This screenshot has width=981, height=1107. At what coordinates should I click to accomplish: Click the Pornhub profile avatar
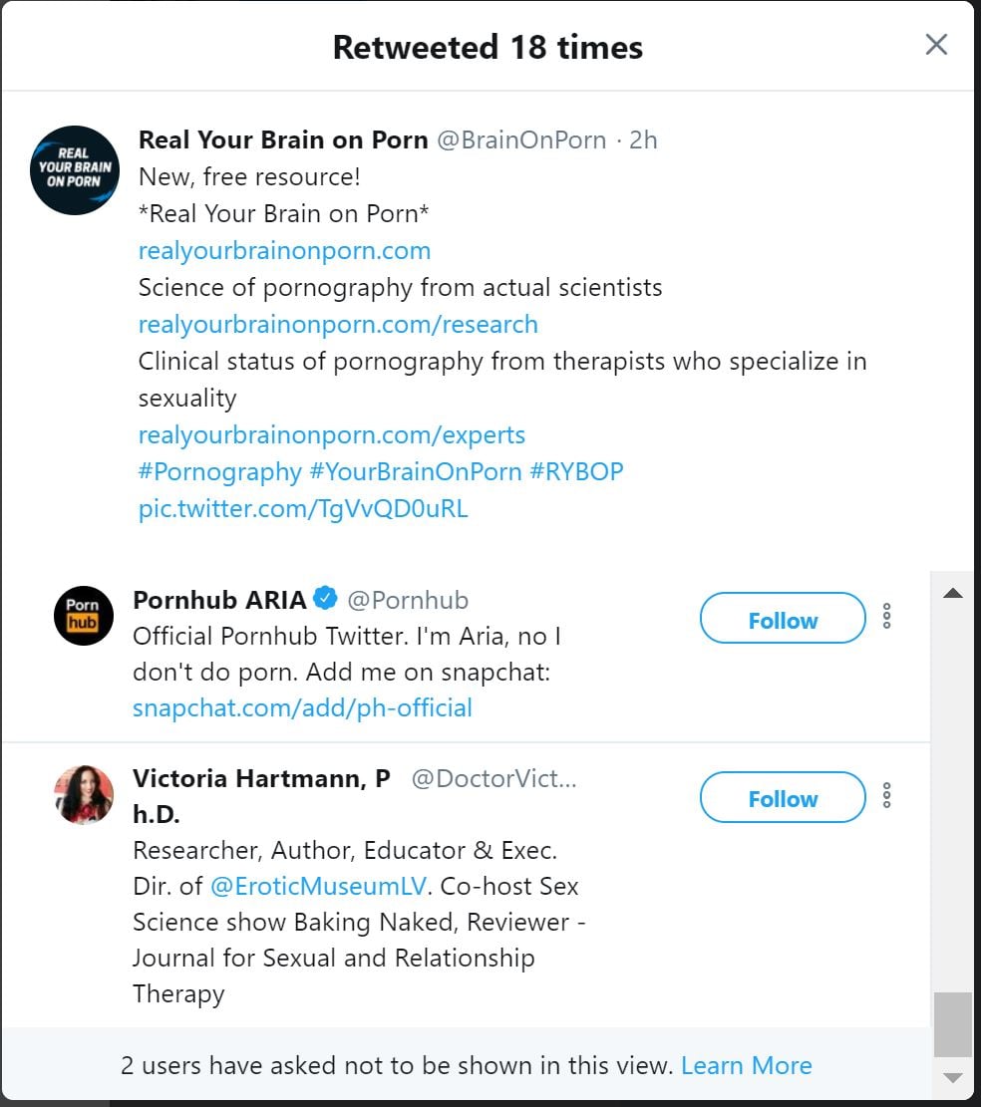[84, 615]
